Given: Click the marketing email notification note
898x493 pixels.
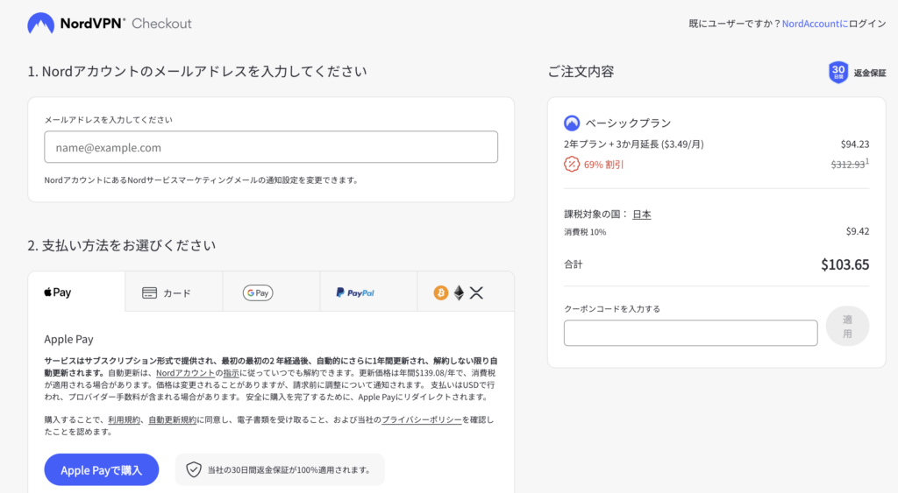Looking at the screenshot, I should (202, 180).
